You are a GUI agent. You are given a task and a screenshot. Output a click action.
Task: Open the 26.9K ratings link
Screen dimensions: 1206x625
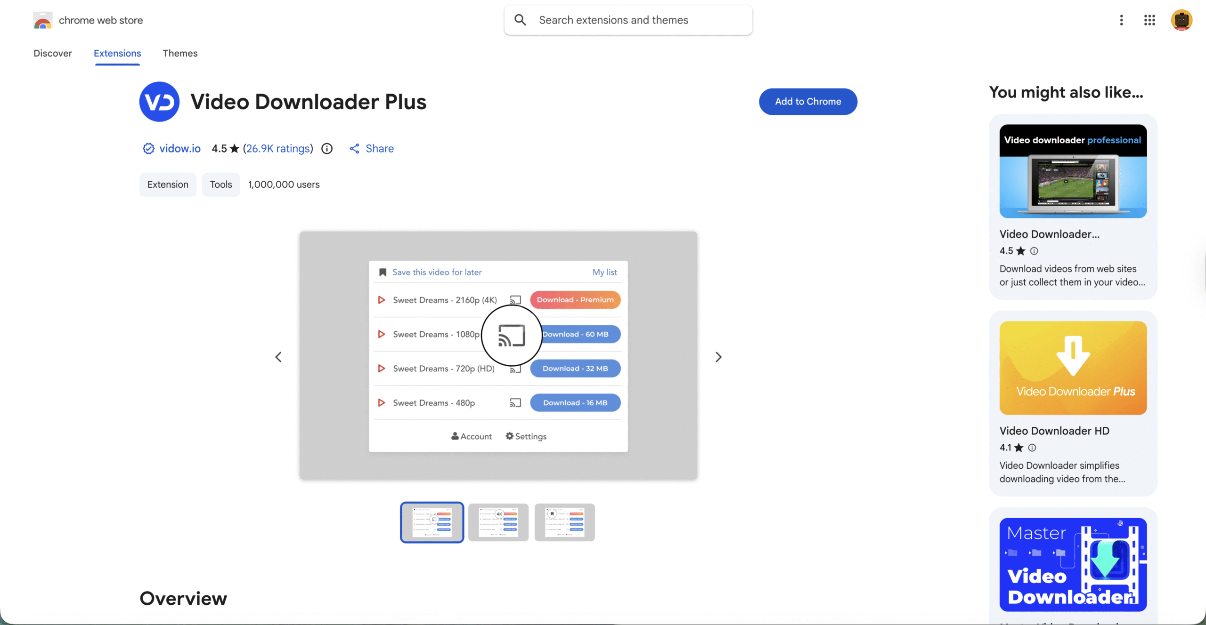pos(278,149)
